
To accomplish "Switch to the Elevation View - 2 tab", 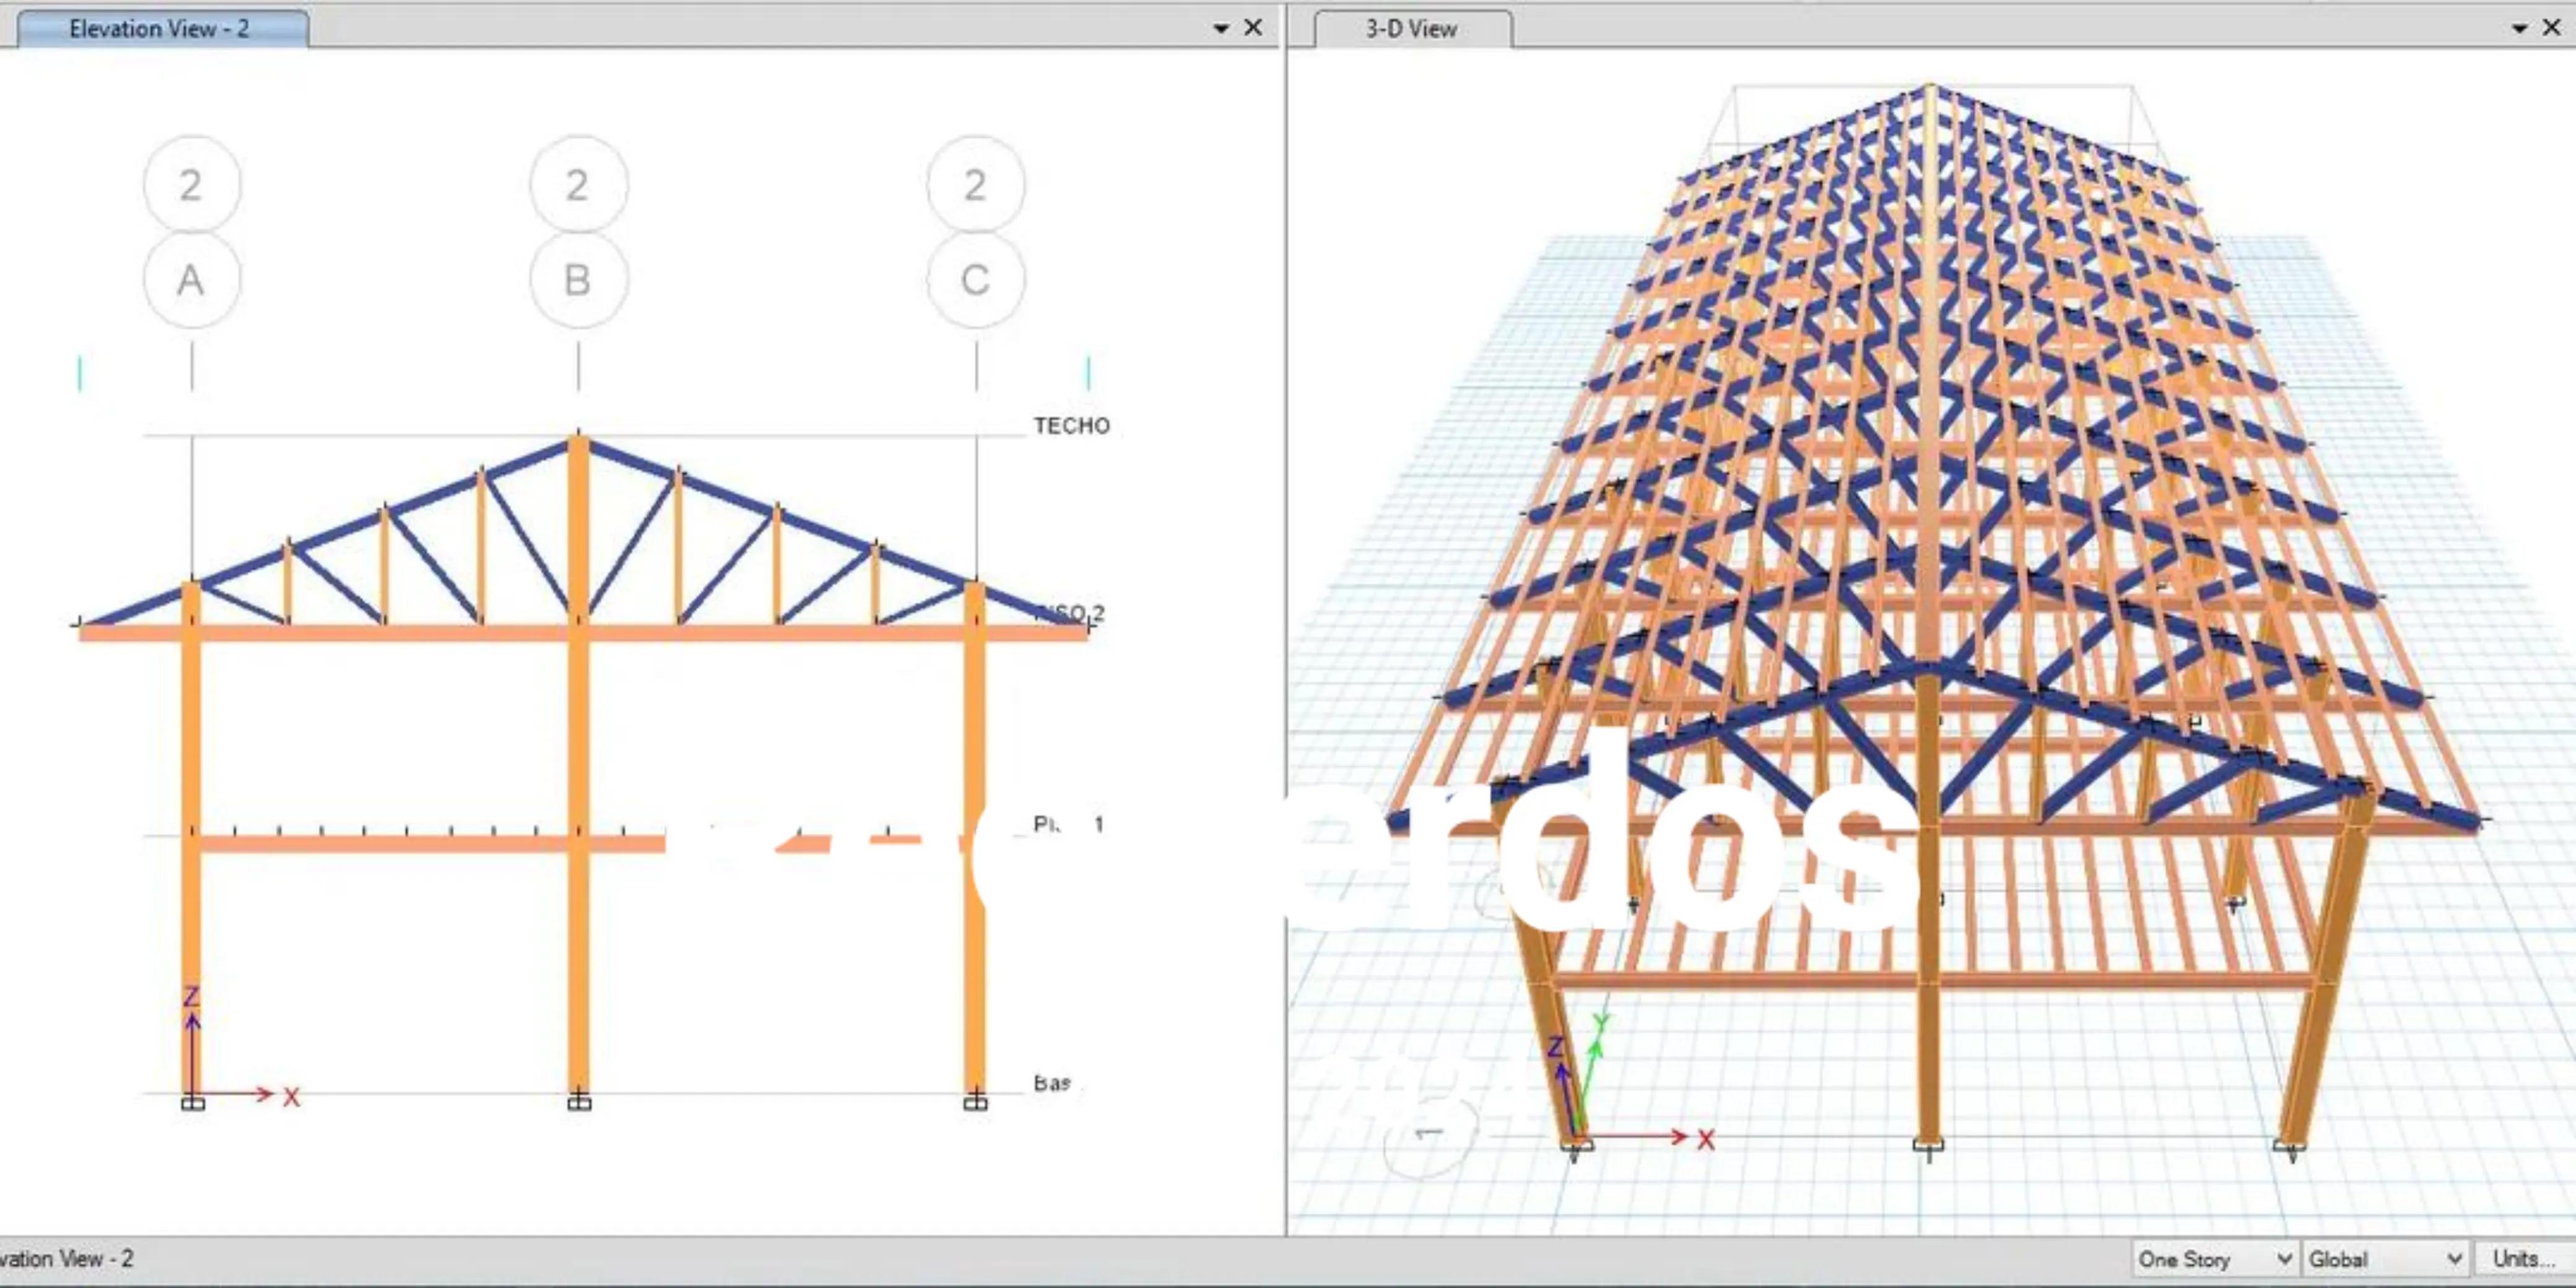I will point(160,28).
